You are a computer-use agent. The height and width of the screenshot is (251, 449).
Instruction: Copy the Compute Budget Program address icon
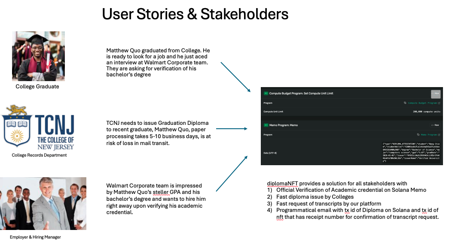coord(405,103)
